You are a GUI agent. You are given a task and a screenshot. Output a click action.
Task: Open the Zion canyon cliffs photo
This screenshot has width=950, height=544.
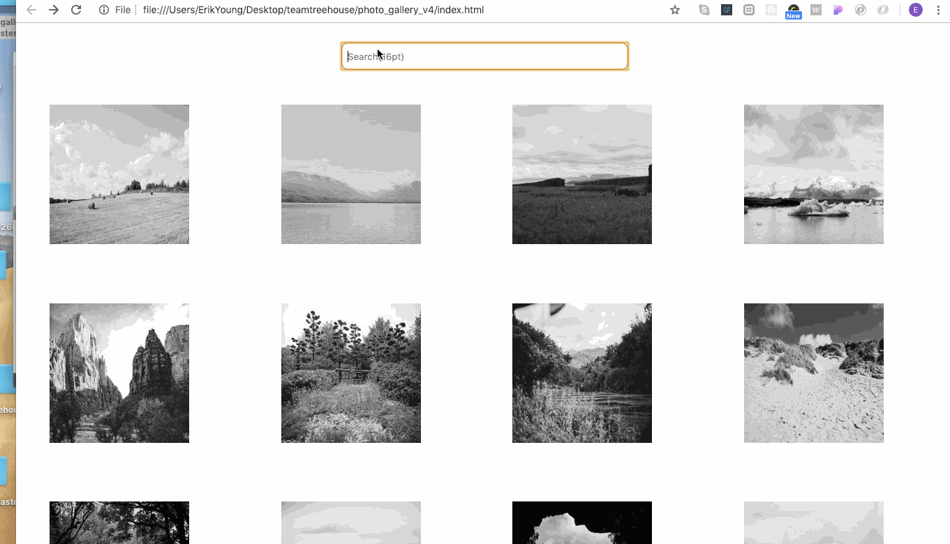pos(119,372)
